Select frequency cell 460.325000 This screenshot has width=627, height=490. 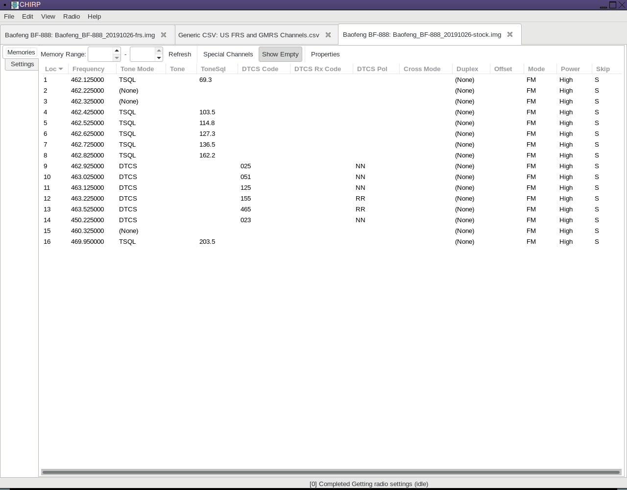(x=88, y=231)
